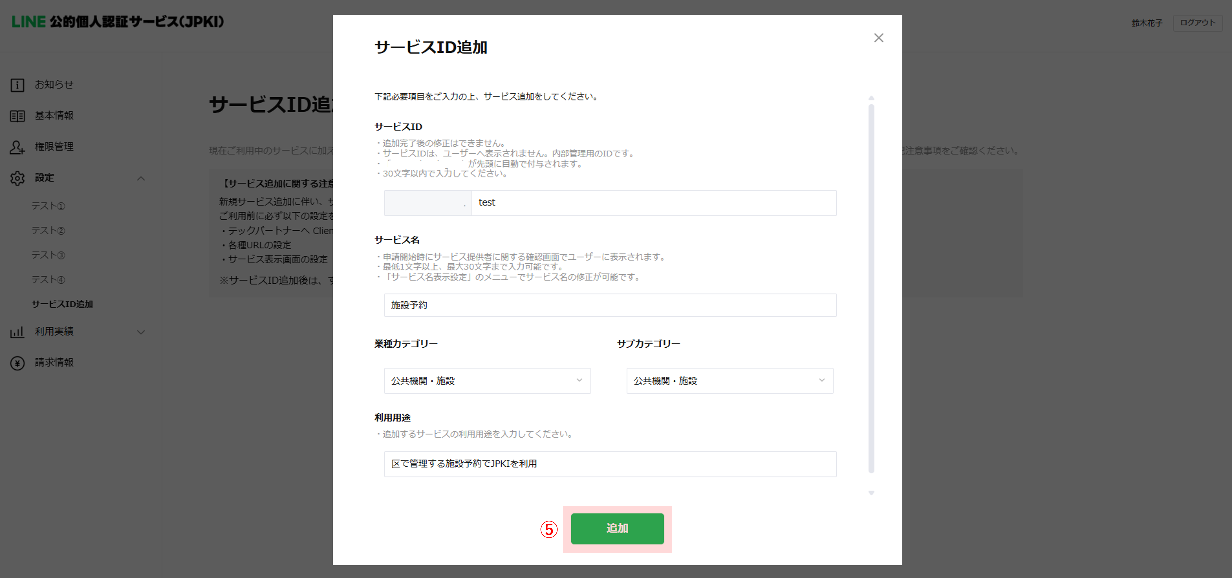Click the dialog's vertical scrollbar

(x=871, y=287)
